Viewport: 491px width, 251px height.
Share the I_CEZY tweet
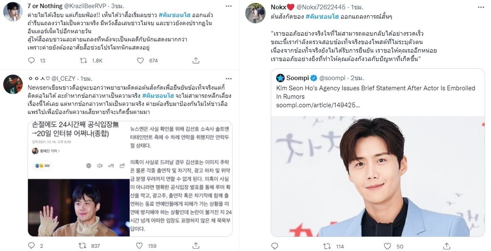tap(196, 245)
